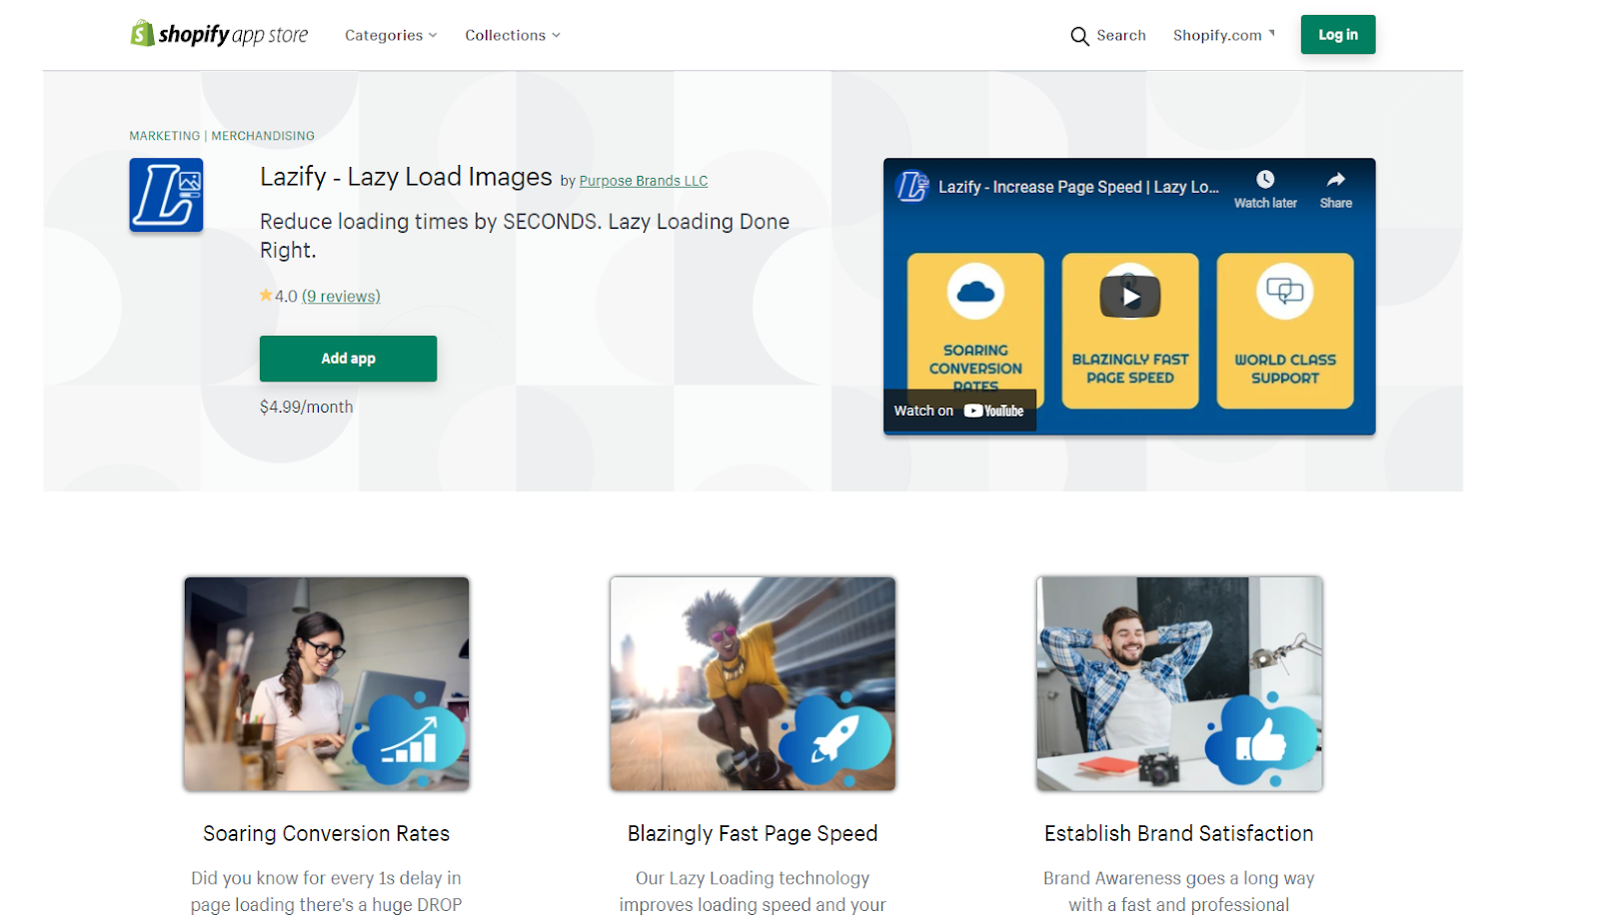Play the Lazify YouTube video
This screenshot has height=916, width=1599.
click(1129, 296)
